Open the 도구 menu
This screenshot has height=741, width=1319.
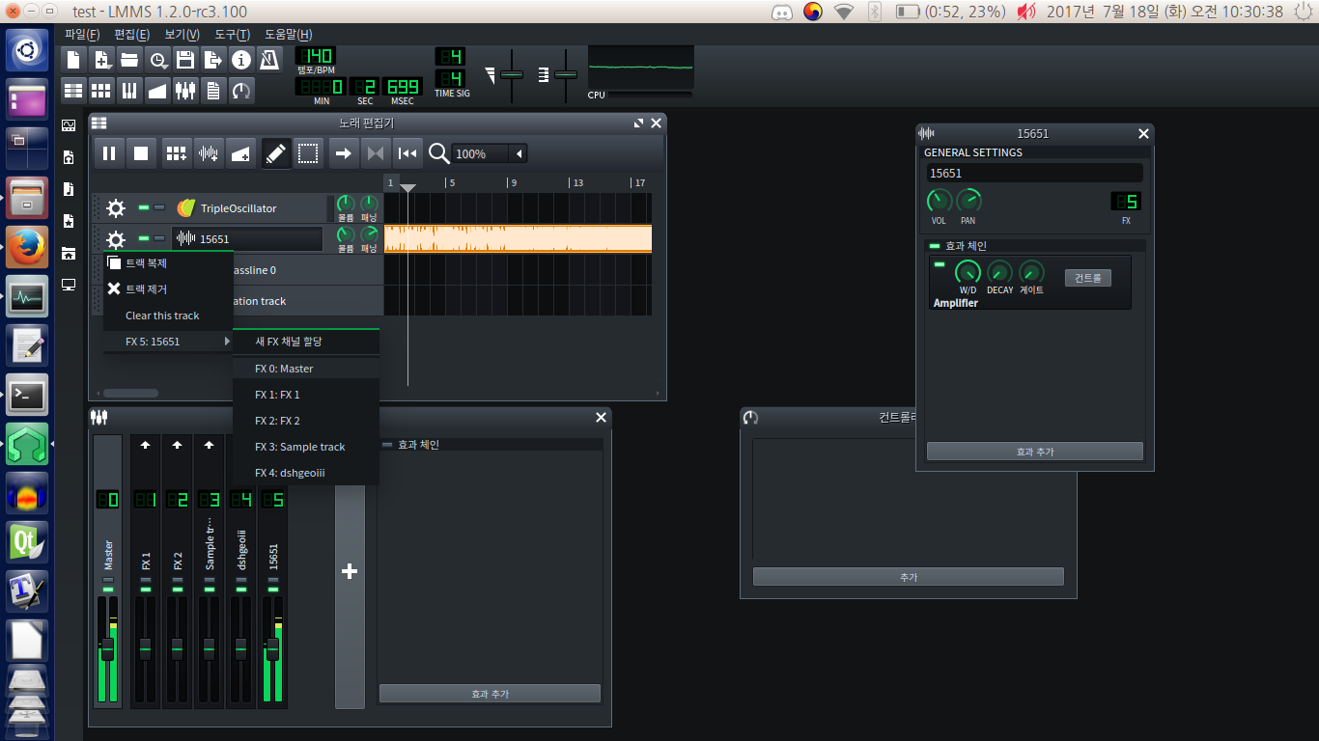click(x=233, y=34)
